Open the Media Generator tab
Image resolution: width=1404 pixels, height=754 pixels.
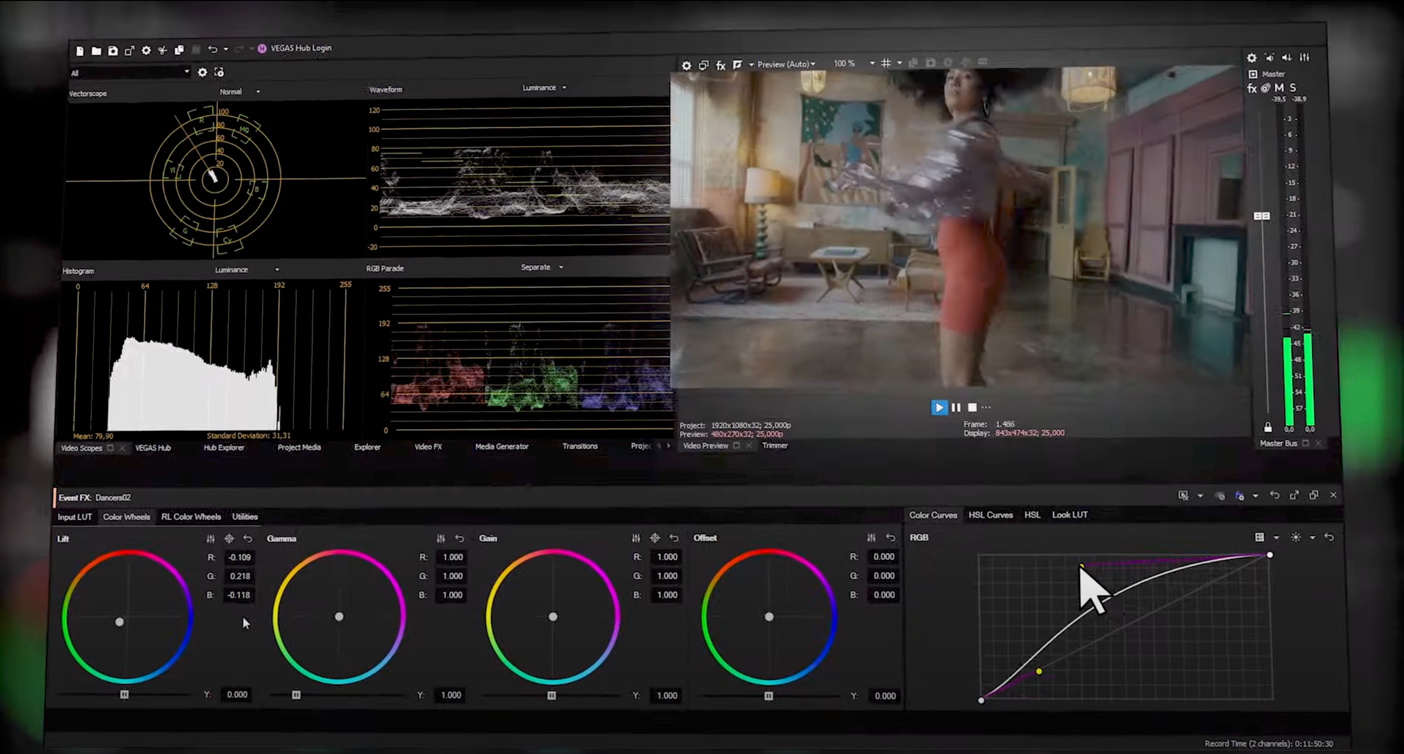pyautogui.click(x=501, y=447)
